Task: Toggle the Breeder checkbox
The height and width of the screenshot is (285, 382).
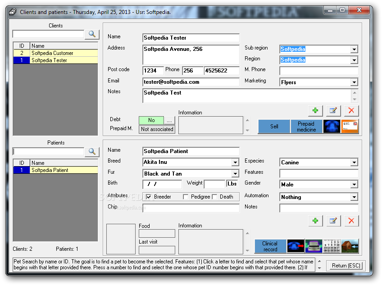Action: click(x=149, y=197)
